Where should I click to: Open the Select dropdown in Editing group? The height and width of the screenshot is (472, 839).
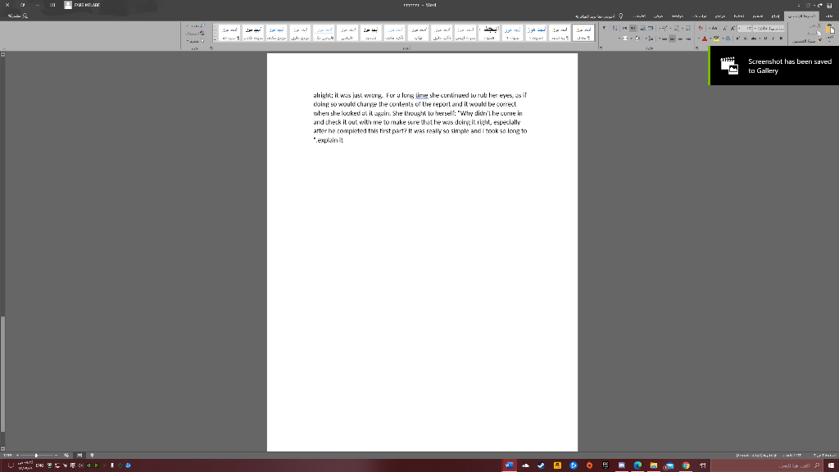click(x=196, y=41)
